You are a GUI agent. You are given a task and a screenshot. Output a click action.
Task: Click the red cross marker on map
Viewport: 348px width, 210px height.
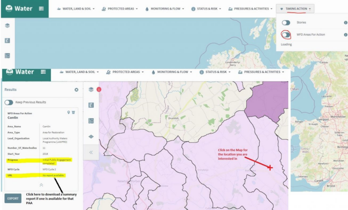(x=270, y=168)
